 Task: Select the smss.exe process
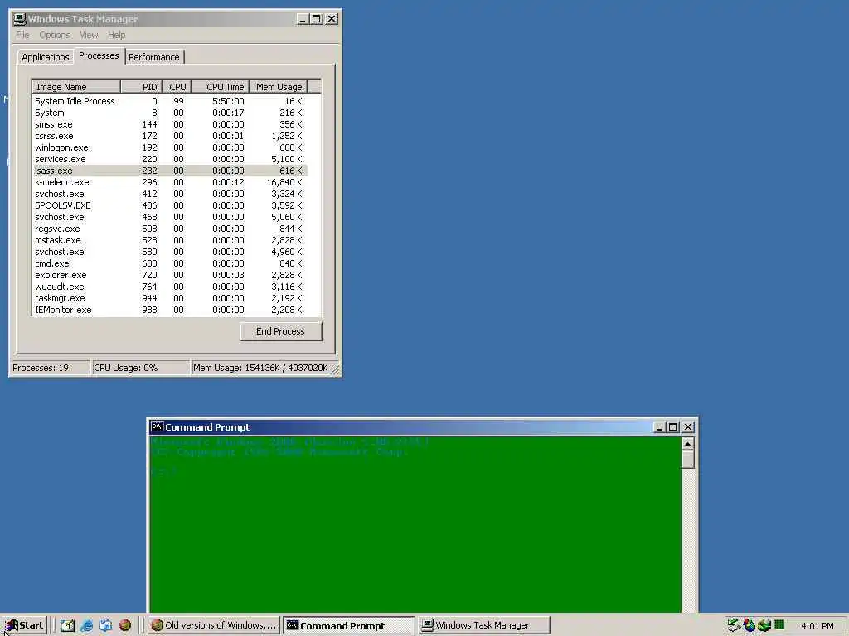click(169, 124)
